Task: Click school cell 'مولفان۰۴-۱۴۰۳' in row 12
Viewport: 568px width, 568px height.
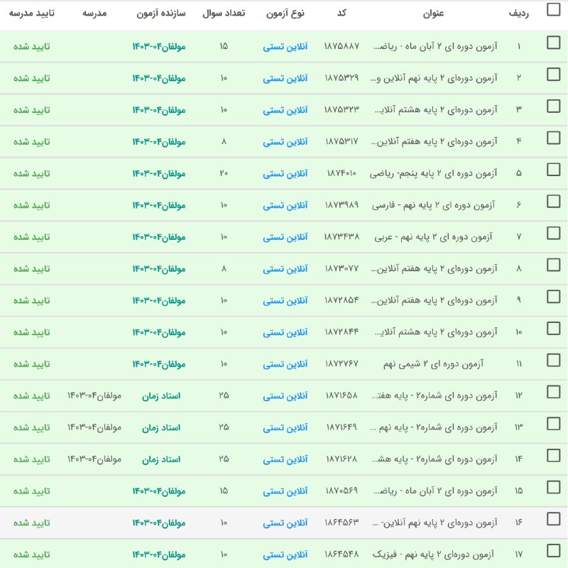Action: tap(94, 396)
